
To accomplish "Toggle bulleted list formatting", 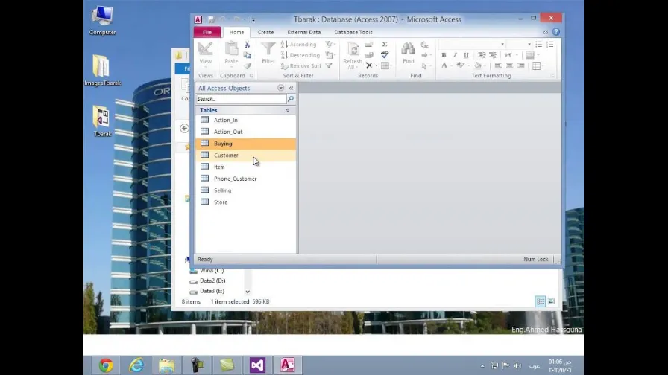I will coord(539,44).
